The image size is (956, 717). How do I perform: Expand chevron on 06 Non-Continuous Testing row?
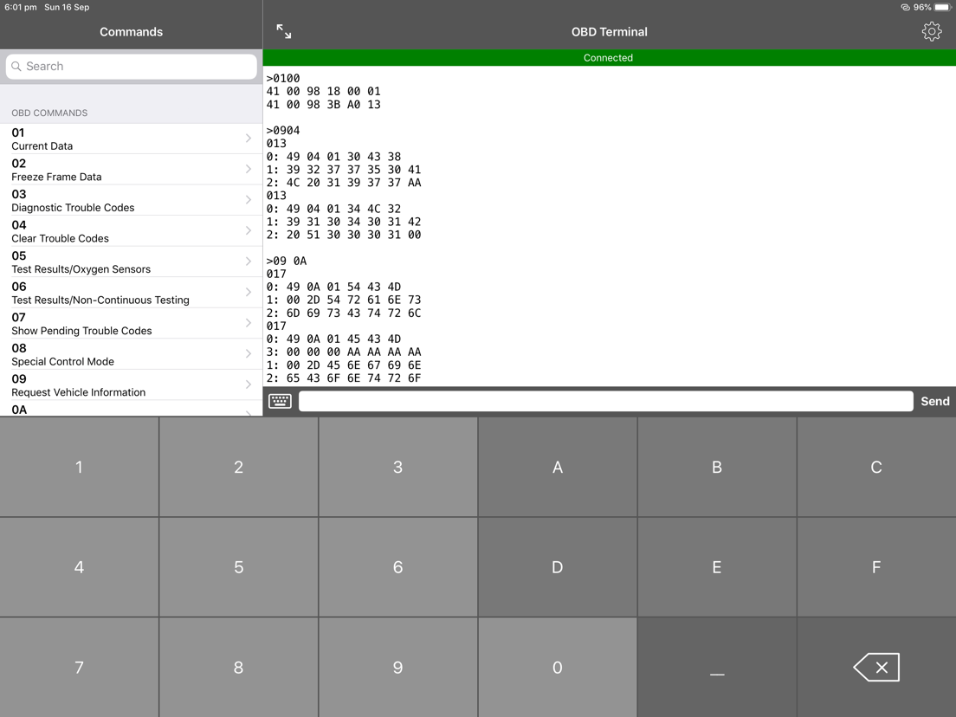249,292
